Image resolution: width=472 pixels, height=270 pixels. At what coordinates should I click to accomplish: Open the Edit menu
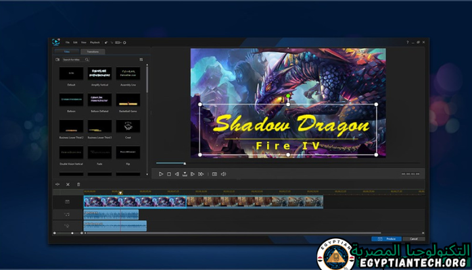click(x=75, y=43)
